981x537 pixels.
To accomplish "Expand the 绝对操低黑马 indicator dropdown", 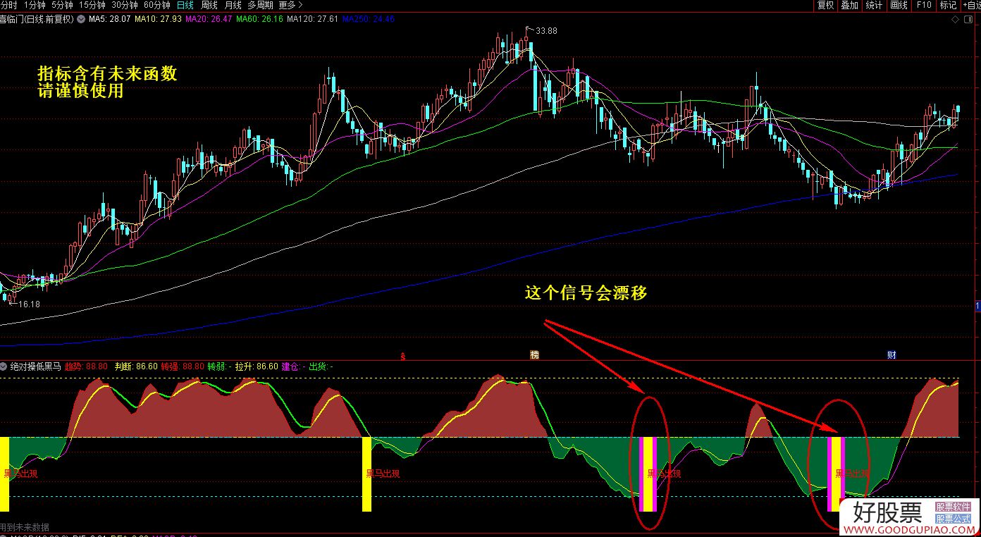I will pyautogui.click(x=4, y=366).
